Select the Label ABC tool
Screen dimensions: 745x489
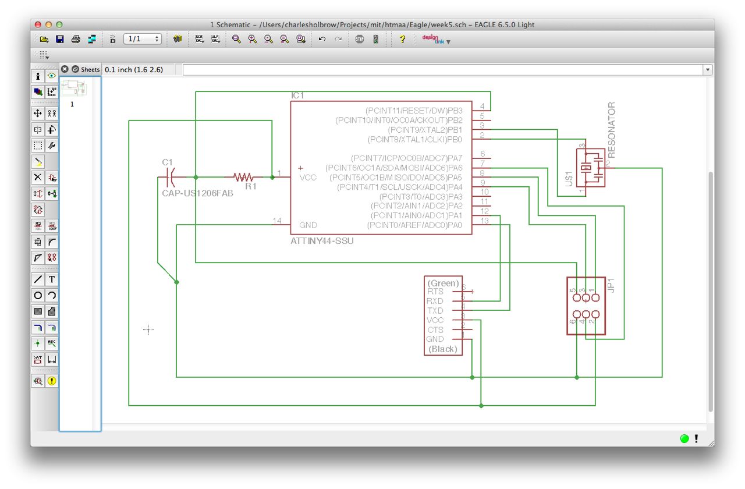[x=52, y=343]
